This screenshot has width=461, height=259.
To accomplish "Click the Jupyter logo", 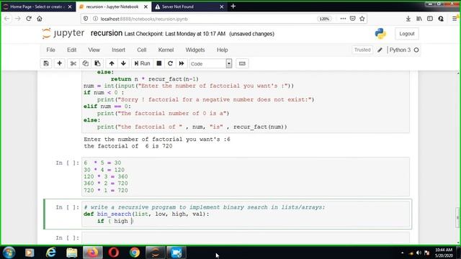I will [63, 34].
